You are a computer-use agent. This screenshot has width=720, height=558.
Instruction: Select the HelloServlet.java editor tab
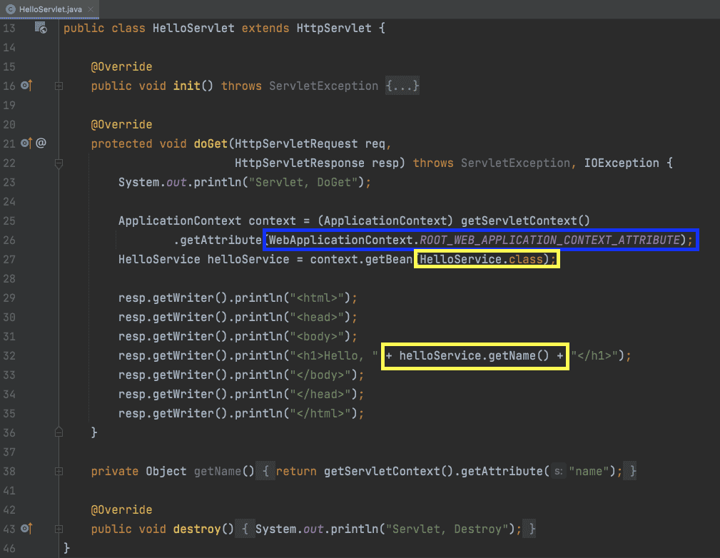click(x=49, y=8)
